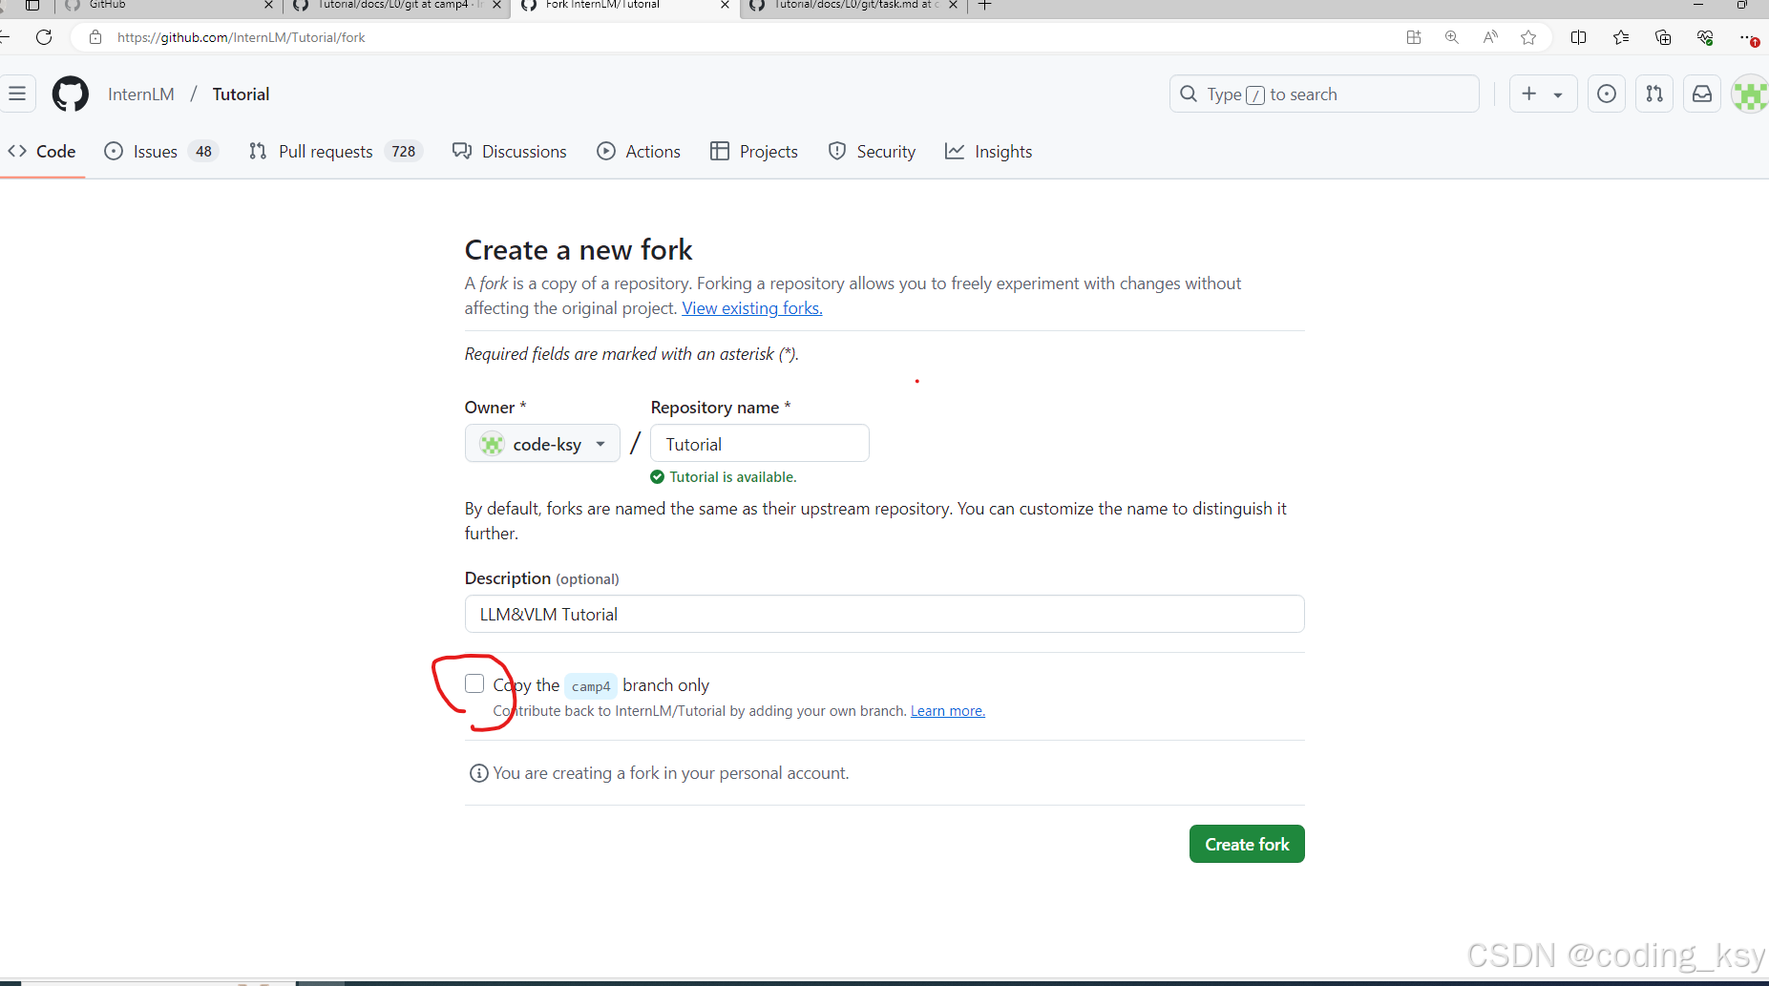Click the Repository name field containing Tutorial

(760, 444)
